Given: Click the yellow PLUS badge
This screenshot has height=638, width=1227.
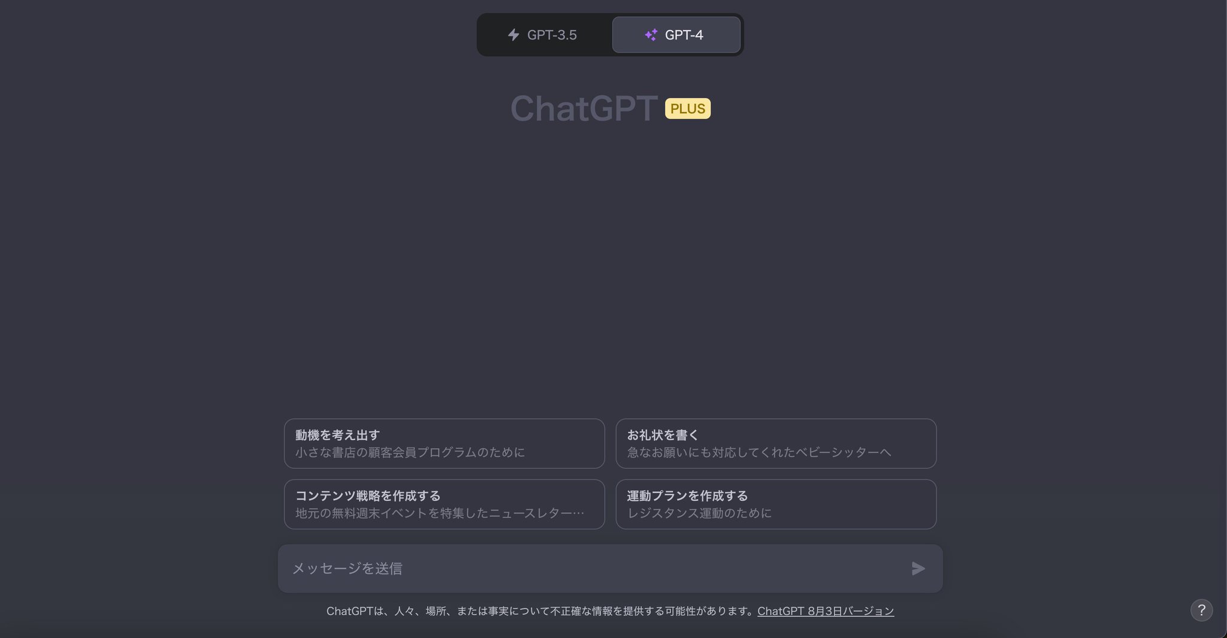Looking at the screenshot, I should (x=688, y=108).
